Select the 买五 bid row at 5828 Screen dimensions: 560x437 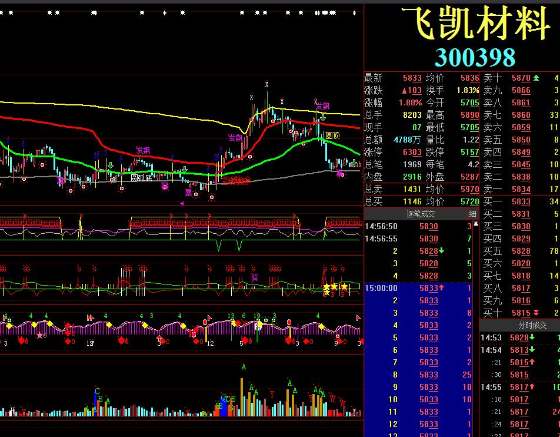click(521, 251)
